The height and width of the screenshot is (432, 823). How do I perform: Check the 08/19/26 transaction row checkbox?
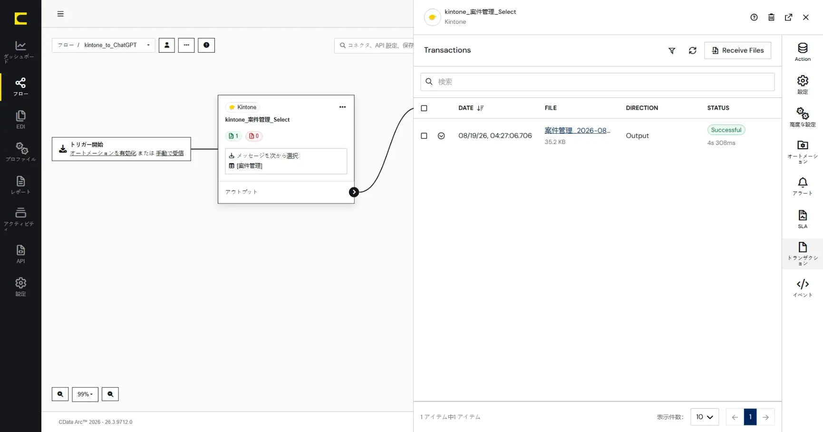424,136
